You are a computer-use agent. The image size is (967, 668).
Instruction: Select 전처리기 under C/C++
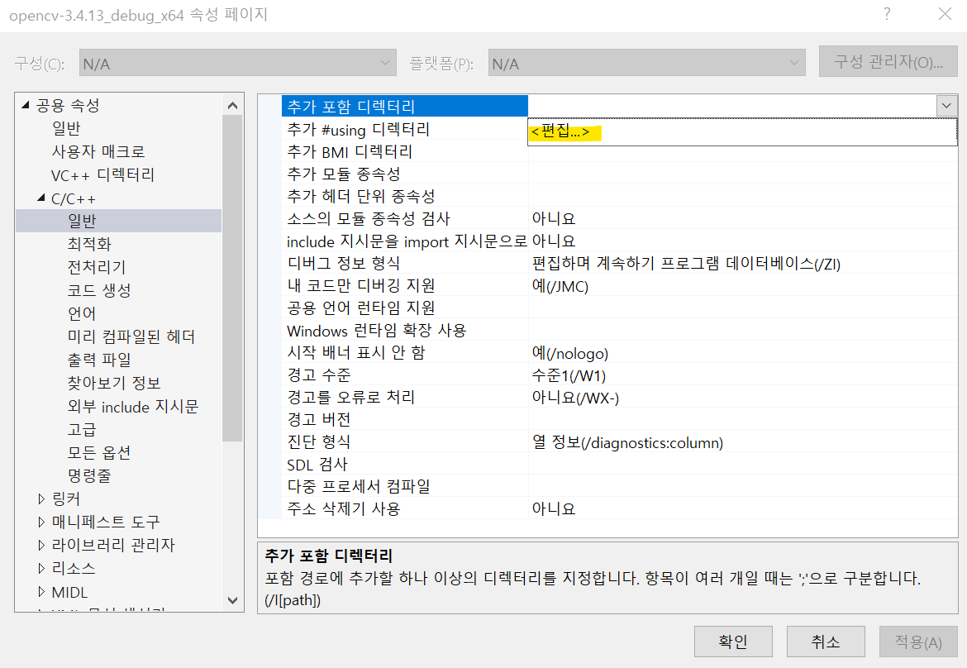coord(96,268)
